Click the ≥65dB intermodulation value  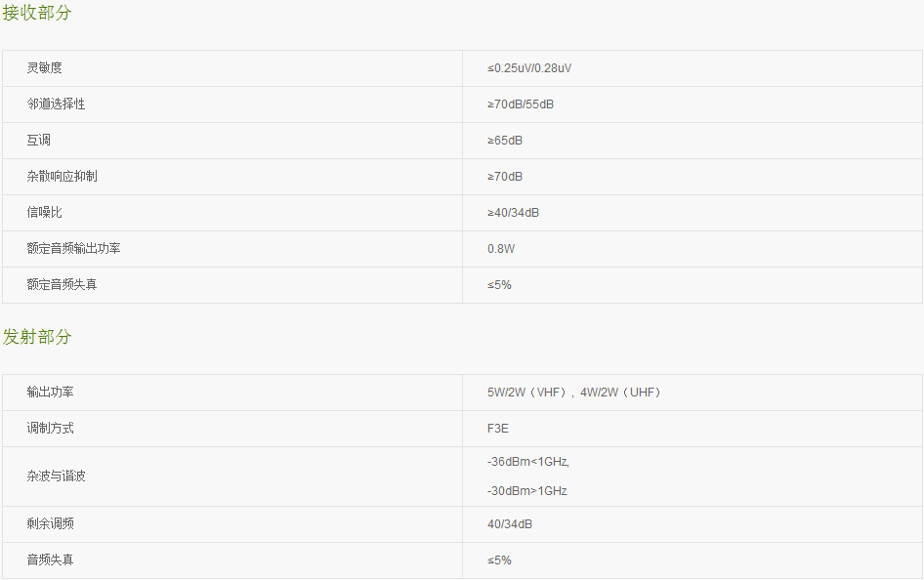pos(505,141)
